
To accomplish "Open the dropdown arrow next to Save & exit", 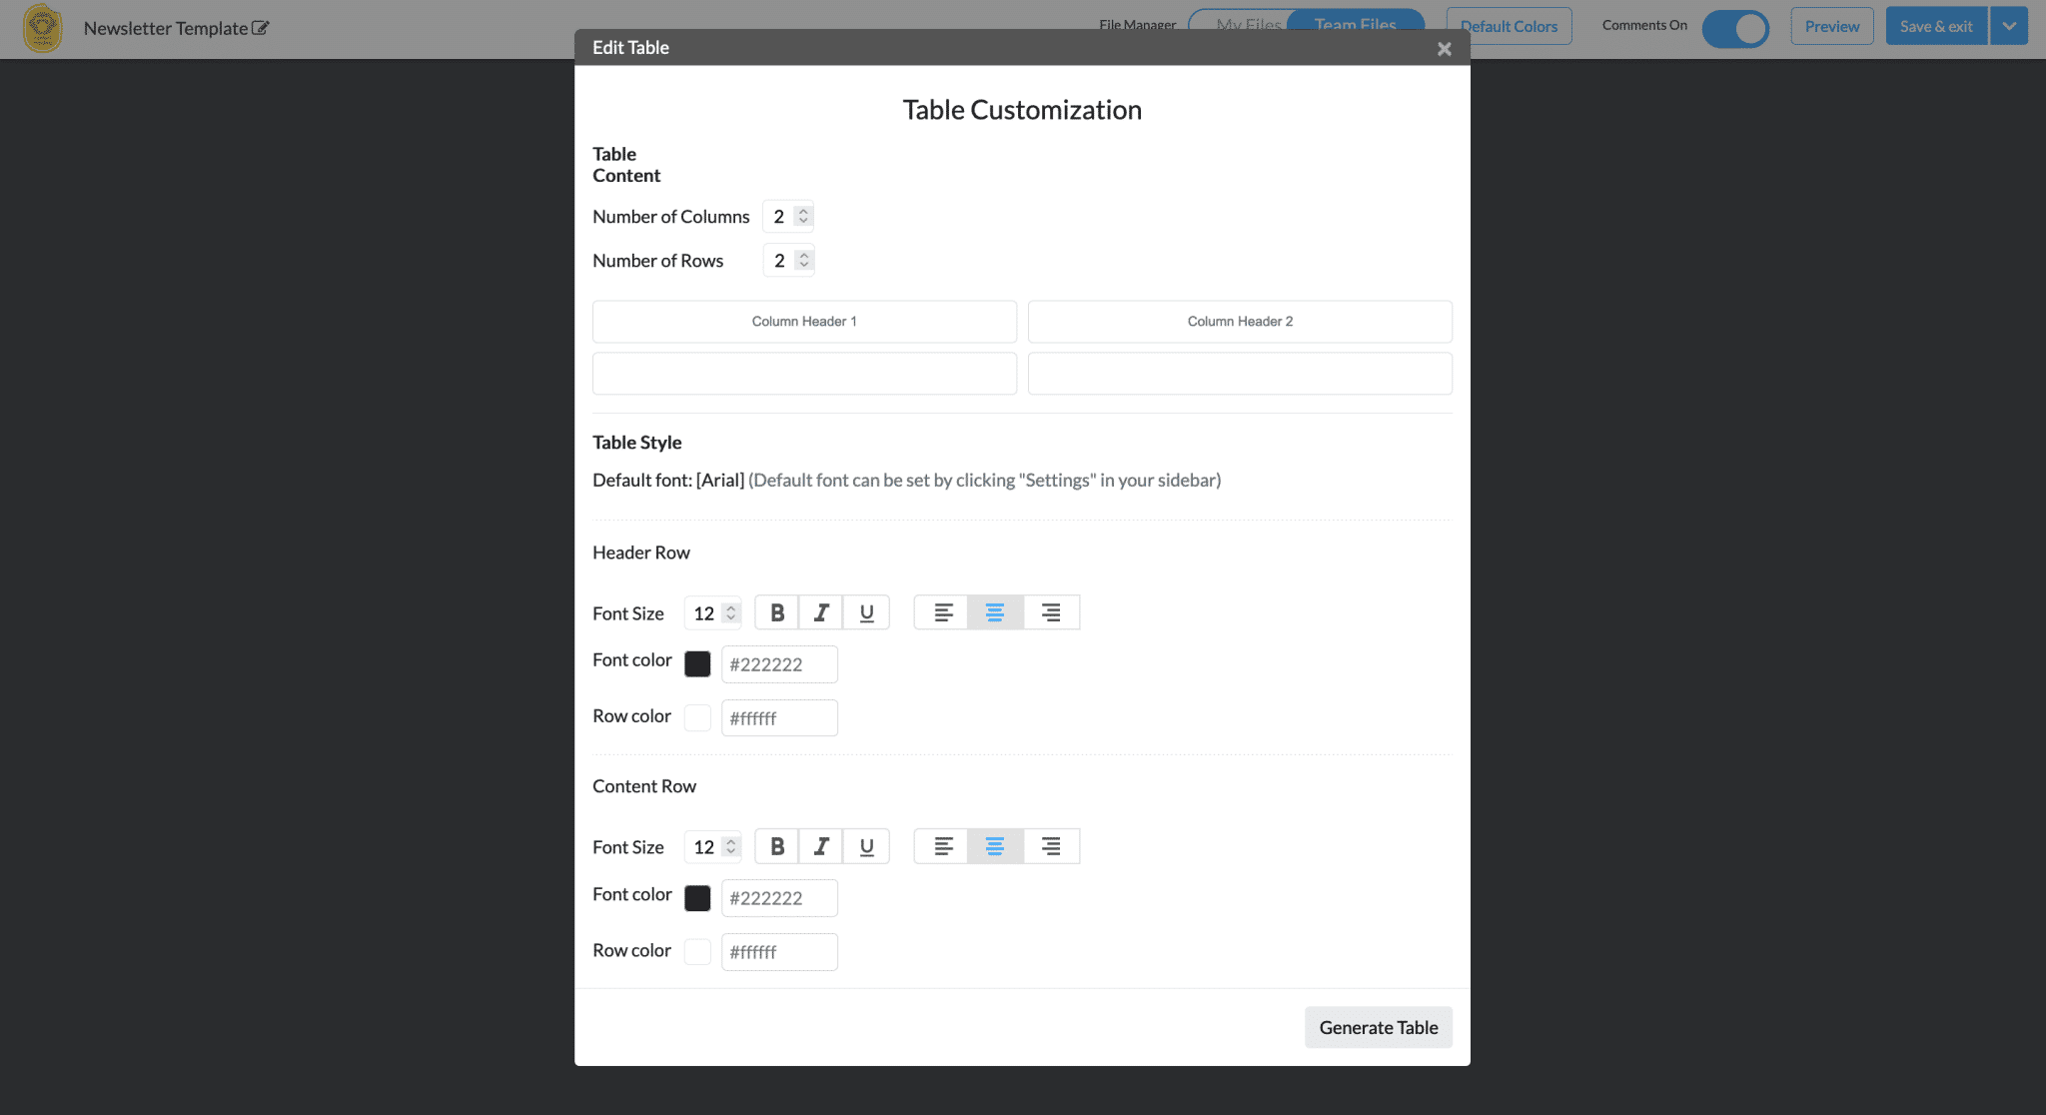I will tap(2008, 26).
